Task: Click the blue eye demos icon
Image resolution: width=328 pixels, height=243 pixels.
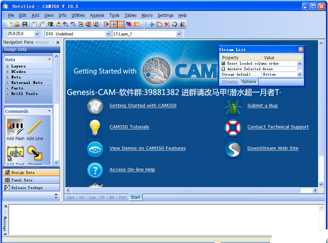Action: pyautogui.click(x=95, y=149)
